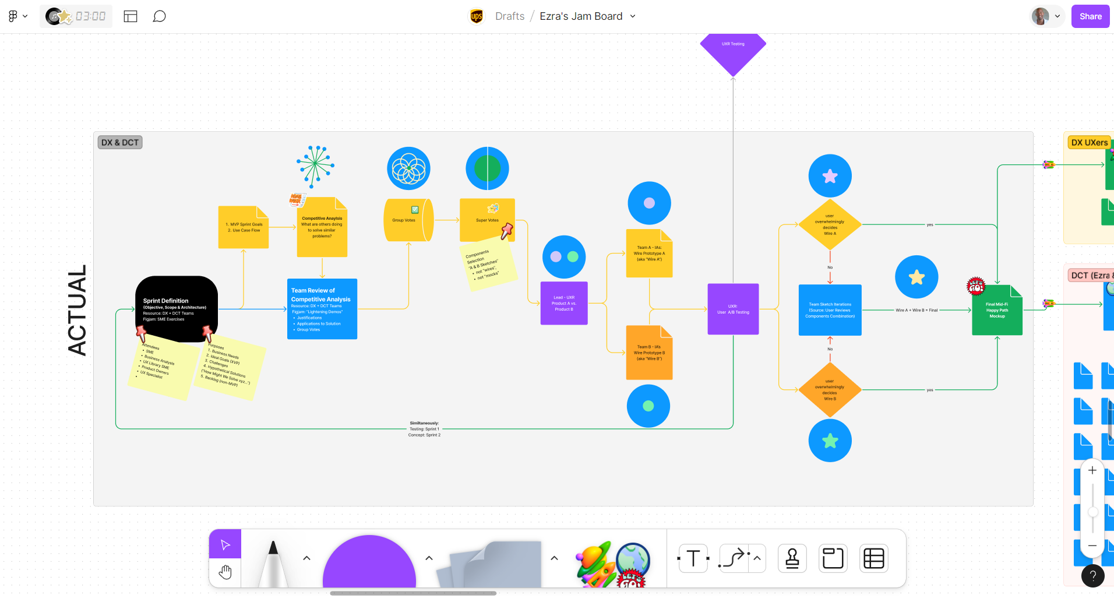Open the Figma main menu
The width and height of the screenshot is (1114, 598).
click(17, 16)
